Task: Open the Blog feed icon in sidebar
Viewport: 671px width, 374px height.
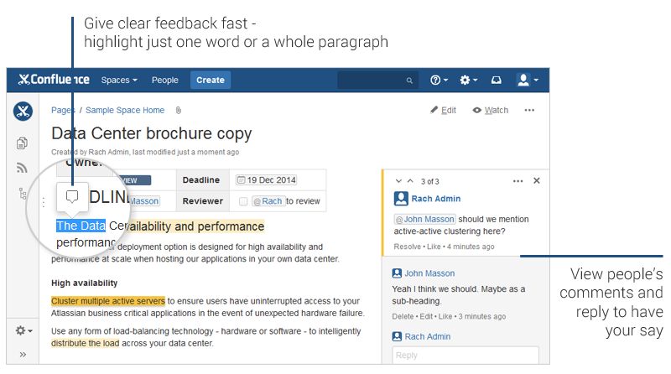Action: click(23, 168)
